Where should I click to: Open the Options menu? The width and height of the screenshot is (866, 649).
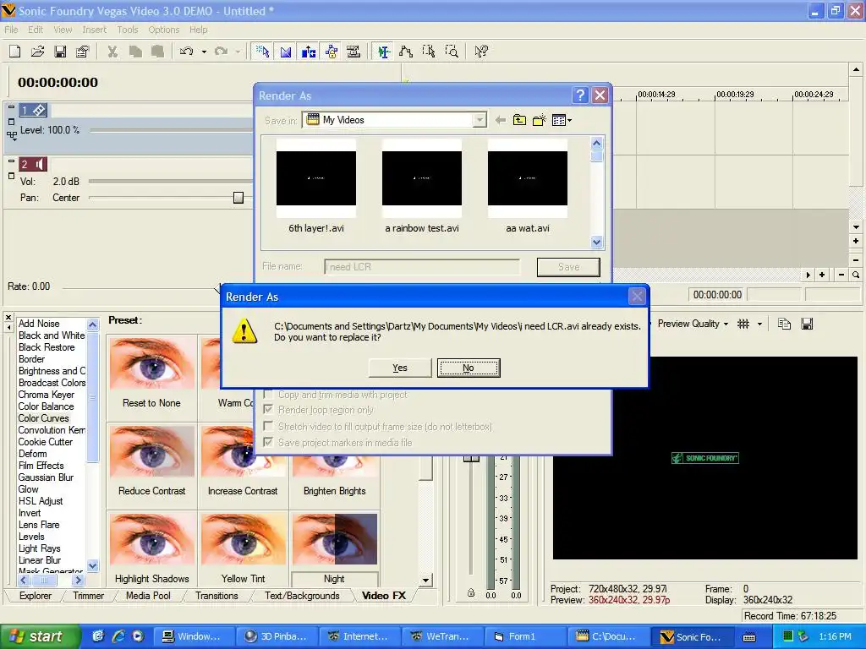point(163,30)
